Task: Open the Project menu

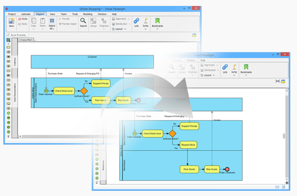Action: [x=12, y=14]
